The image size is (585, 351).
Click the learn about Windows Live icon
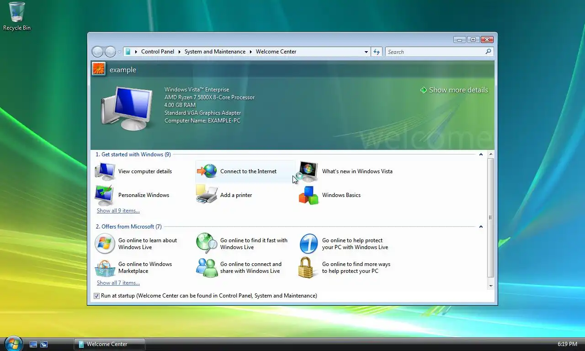(105, 244)
